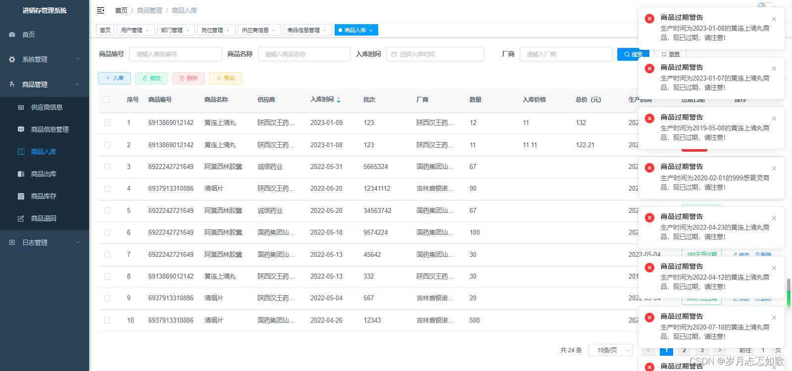792x371 pixels.
Task: Open 商品出库 in the sidebar
Action: [x=45, y=174]
